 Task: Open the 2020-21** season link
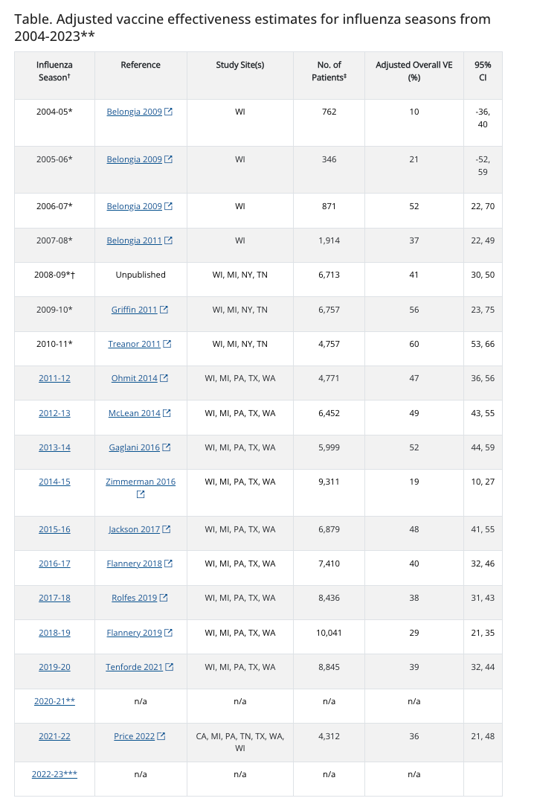click(54, 701)
